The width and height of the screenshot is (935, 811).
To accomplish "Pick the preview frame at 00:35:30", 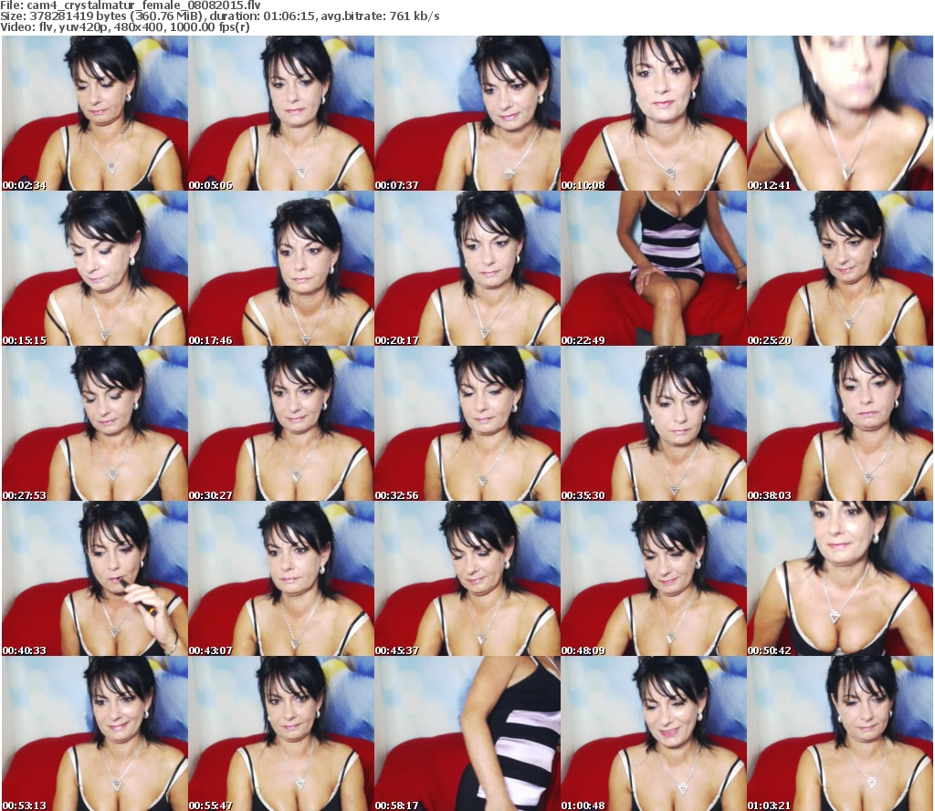I will click(654, 423).
